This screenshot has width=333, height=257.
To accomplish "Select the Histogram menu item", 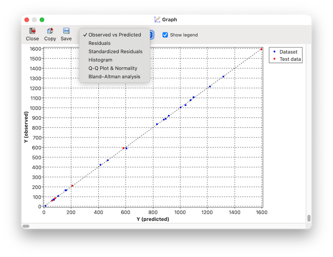I will pos(115,60).
